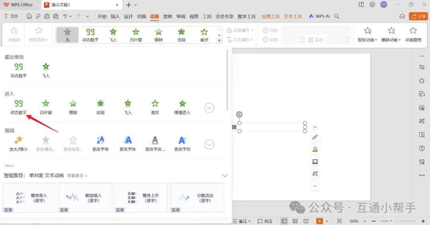Click the 演示文稿1 document tab
This screenshot has width=430, height=225.
[82, 5]
